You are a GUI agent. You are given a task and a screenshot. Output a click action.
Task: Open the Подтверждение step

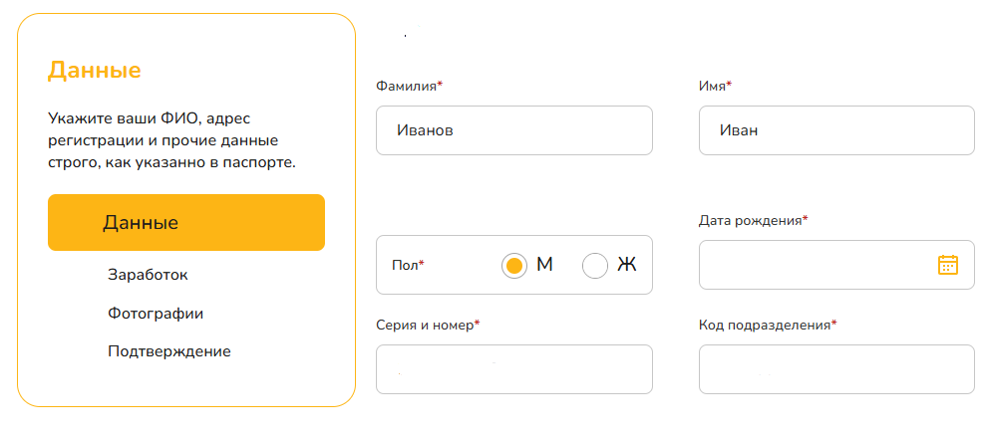pos(169,351)
